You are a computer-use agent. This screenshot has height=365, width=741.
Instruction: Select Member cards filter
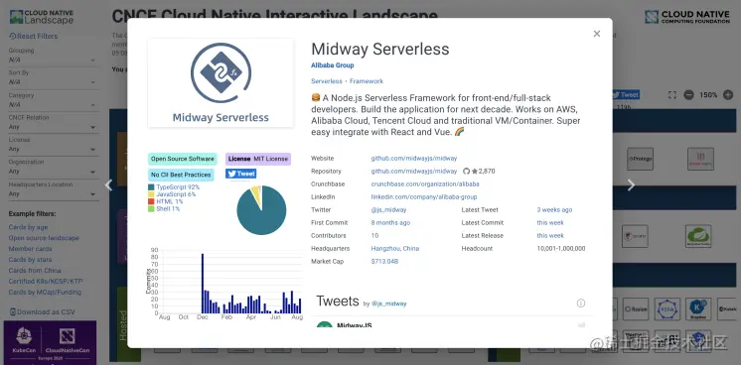click(x=30, y=249)
